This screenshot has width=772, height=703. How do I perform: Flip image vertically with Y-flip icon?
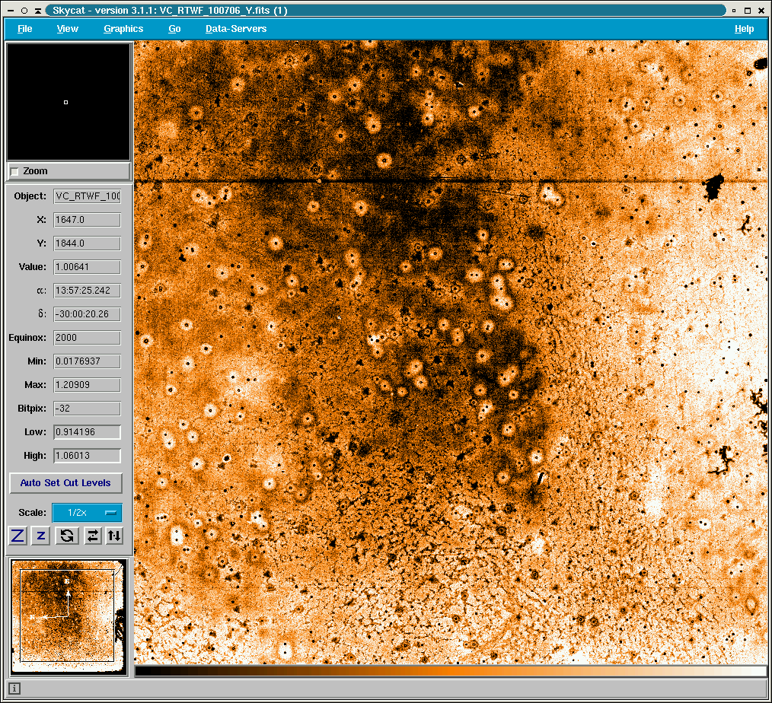coord(113,536)
